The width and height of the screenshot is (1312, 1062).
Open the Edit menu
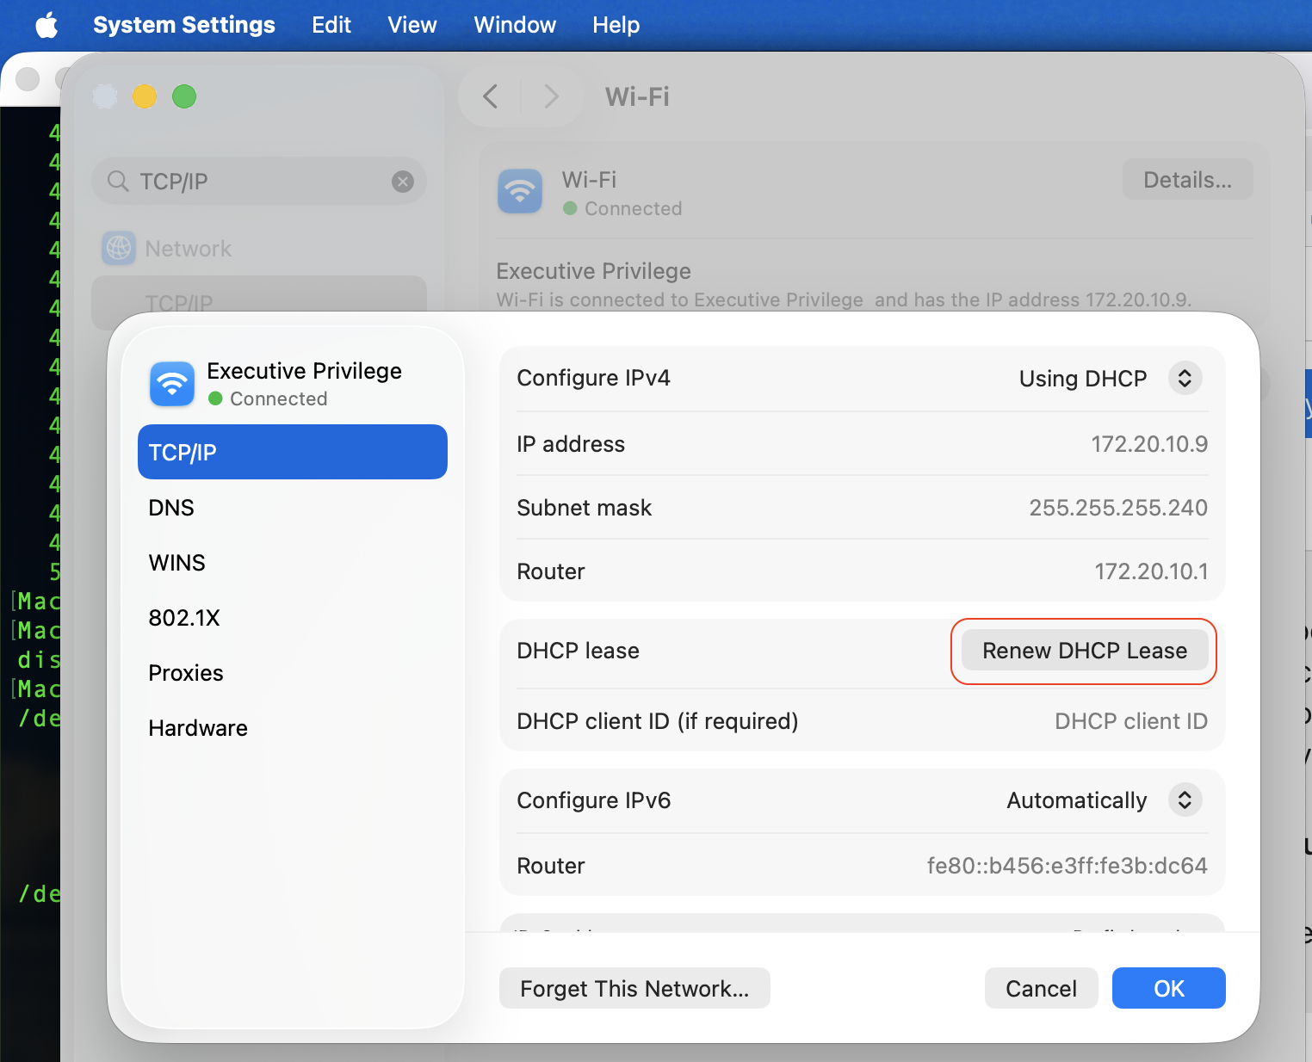[331, 25]
